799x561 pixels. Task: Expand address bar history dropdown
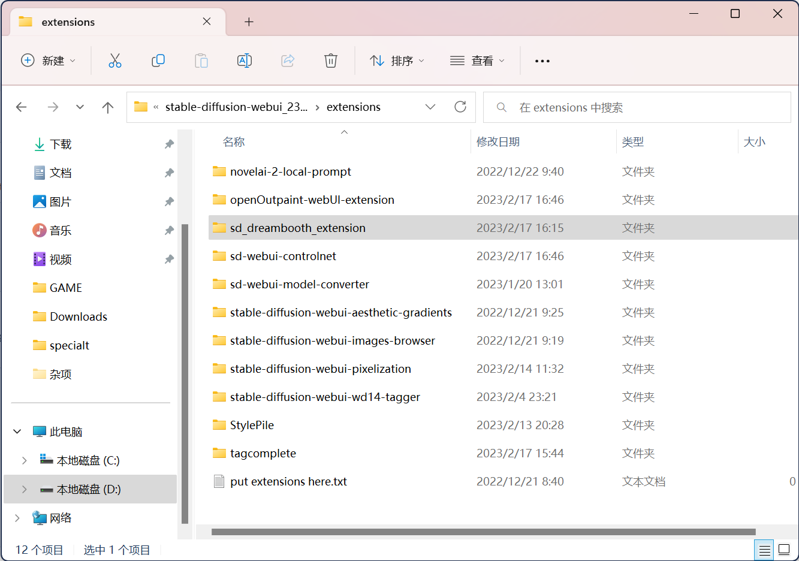pyautogui.click(x=430, y=107)
